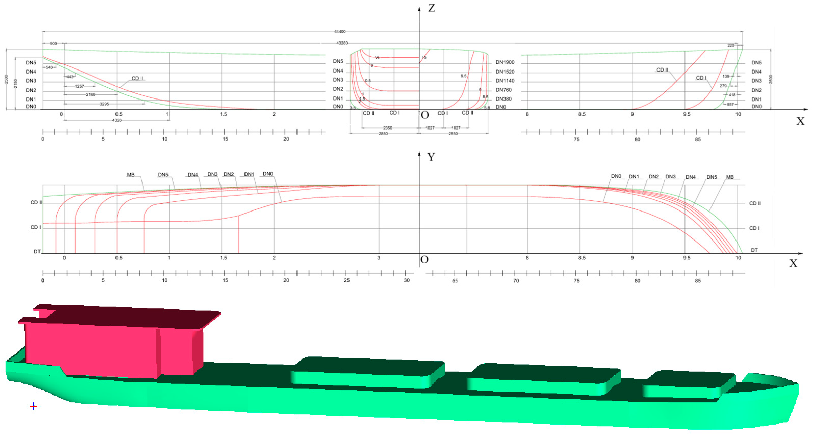This screenshot has width=814, height=437.
Task: Click the Z axis label
Action: tap(431, 8)
